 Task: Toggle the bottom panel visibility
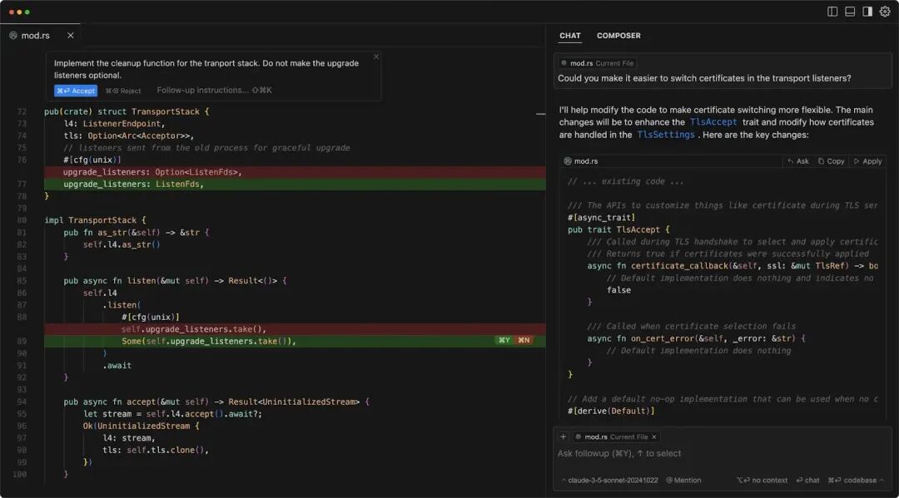(x=850, y=11)
